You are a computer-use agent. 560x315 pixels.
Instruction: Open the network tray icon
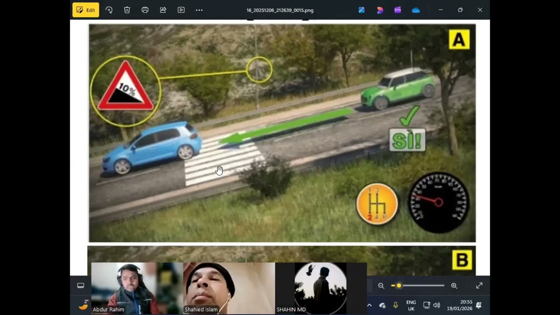[x=427, y=305]
